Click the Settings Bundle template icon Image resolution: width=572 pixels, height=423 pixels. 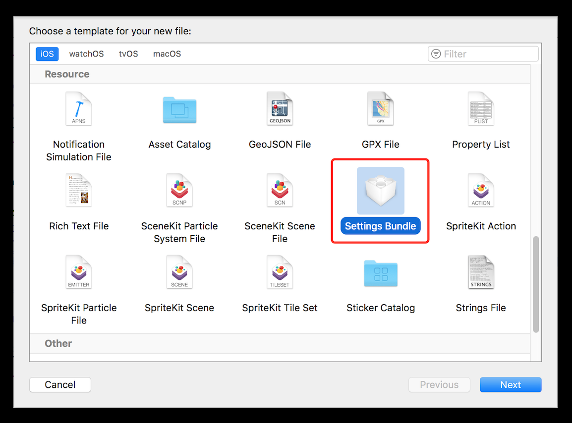pos(380,191)
